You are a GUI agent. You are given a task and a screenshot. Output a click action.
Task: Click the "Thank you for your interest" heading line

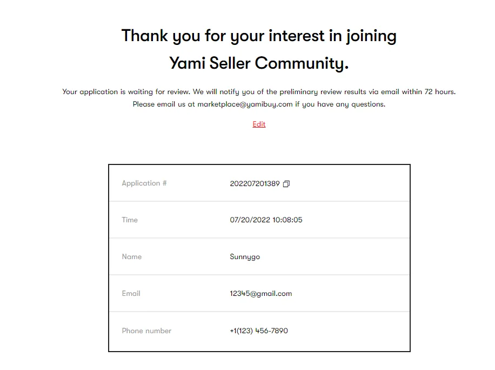(x=259, y=36)
